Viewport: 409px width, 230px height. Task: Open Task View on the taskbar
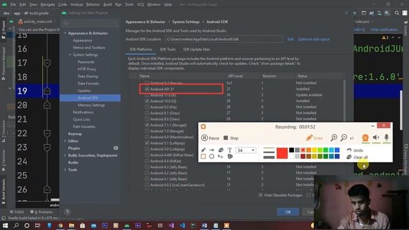click(38, 226)
